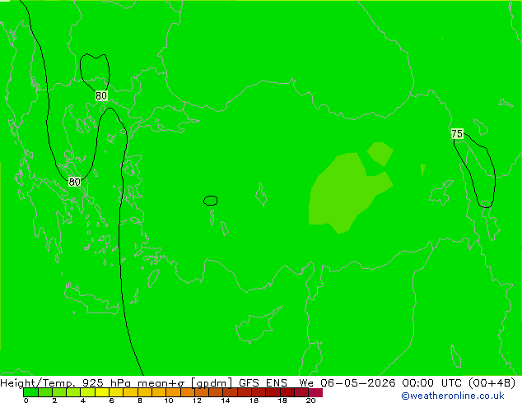Click the '00:00 UTC (00+48)' forecast time

(459, 383)
